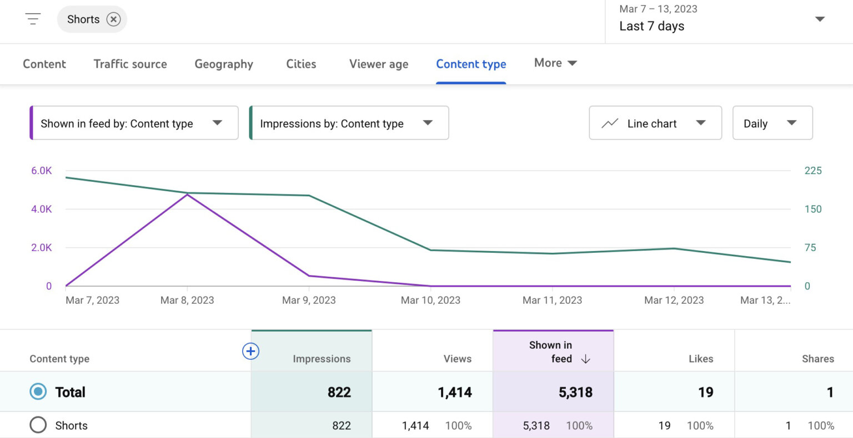This screenshot has width=853, height=438.
Task: Sort the table by Impressions column
Action: [x=322, y=359]
